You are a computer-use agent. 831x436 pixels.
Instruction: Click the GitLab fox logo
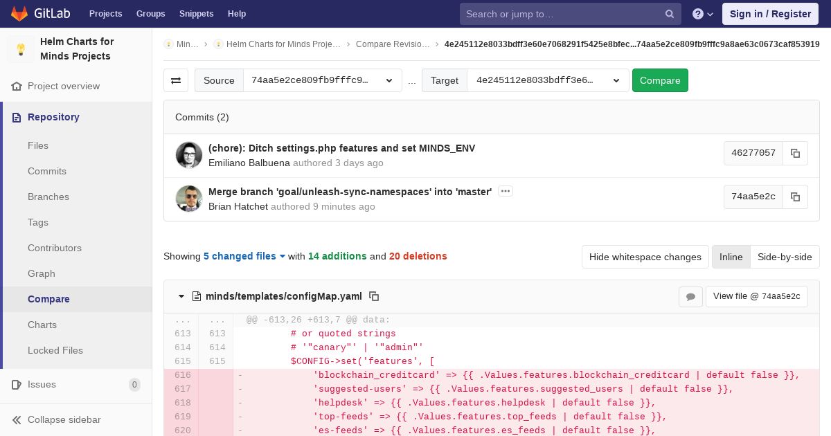[19, 14]
